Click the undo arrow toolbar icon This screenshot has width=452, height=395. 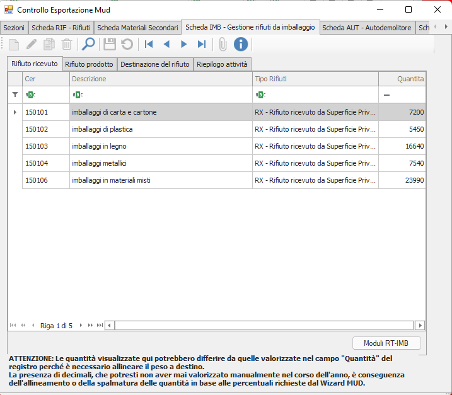click(x=127, y=44)
